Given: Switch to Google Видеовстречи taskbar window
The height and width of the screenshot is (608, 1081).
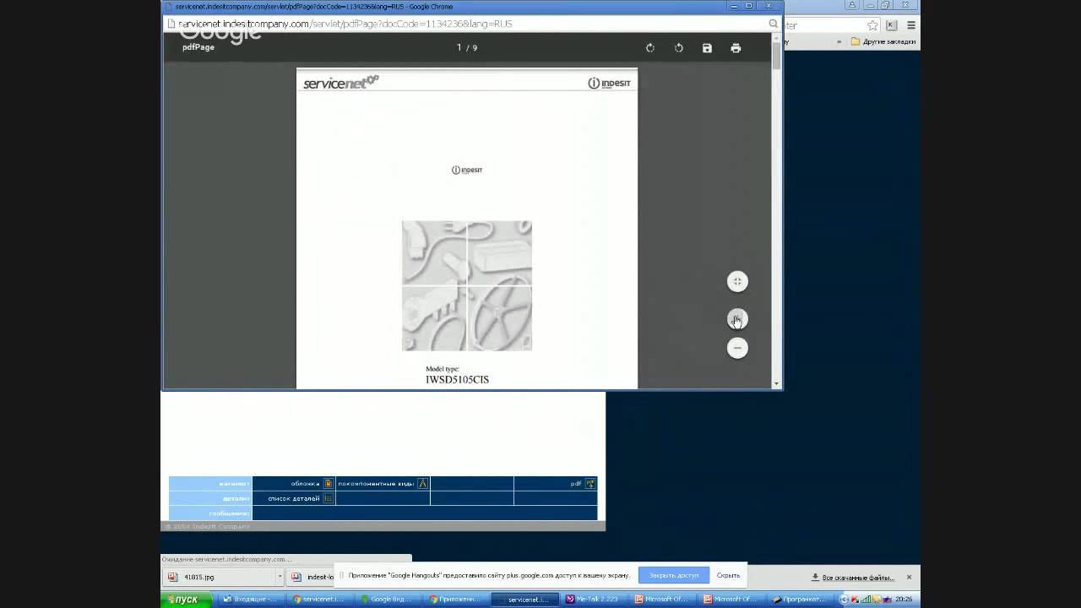Looking at the screenshot, I should (387, 600).
